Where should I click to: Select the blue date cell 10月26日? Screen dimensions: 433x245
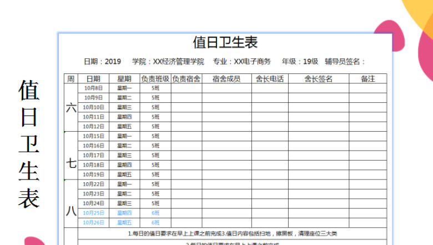pyautogui.click(x=93, y=223)
